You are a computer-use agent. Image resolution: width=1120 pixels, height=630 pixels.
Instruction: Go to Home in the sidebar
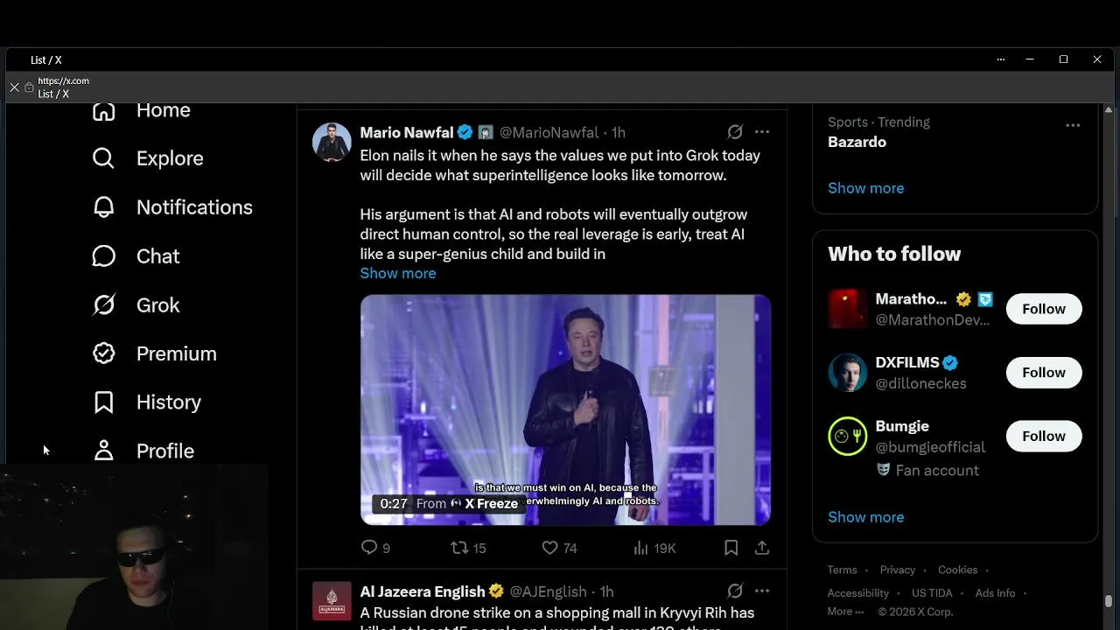coord(141,110)
